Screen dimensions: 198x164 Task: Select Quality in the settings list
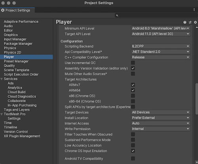[9, 65]
